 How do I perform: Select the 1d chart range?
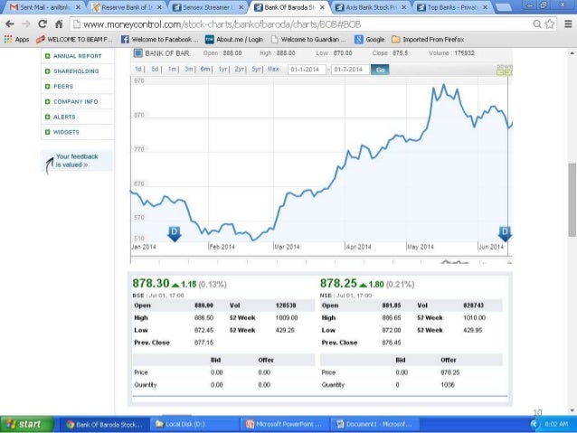pos(138,70)
